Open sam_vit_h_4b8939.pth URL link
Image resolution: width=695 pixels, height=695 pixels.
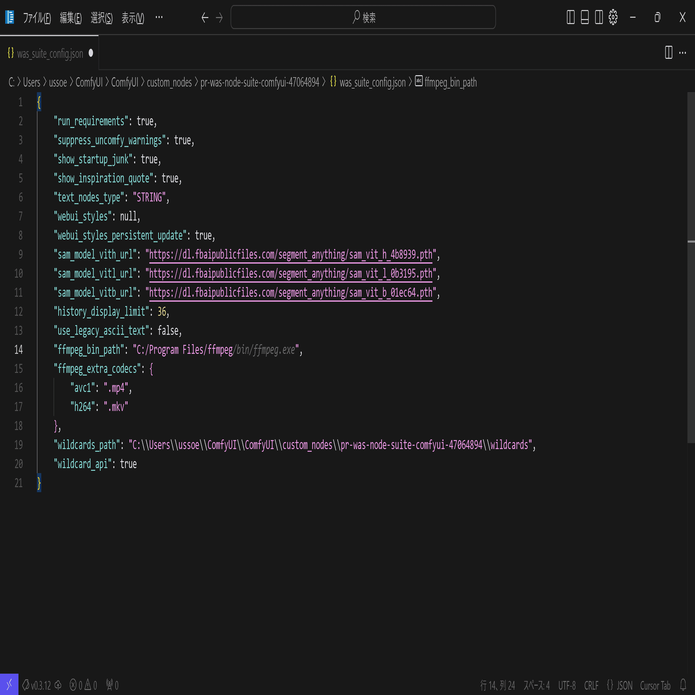pyautogui.click(x=290, y=255)
